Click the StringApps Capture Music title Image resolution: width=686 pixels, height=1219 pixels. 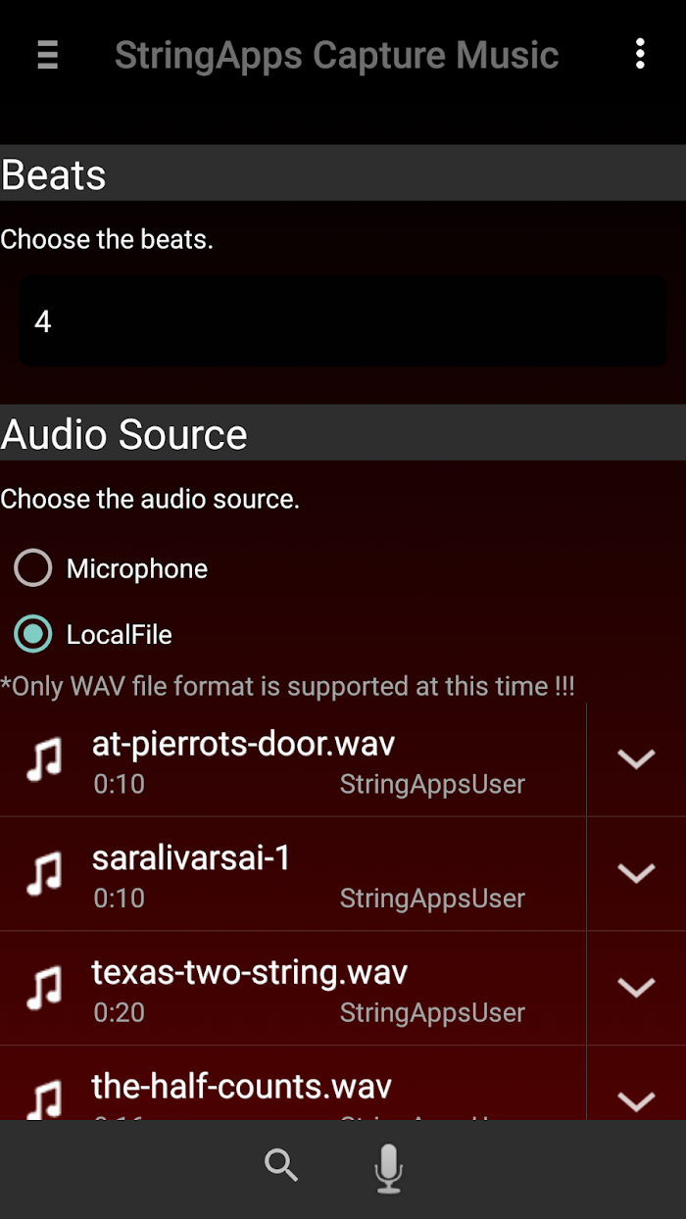point(337,55)
